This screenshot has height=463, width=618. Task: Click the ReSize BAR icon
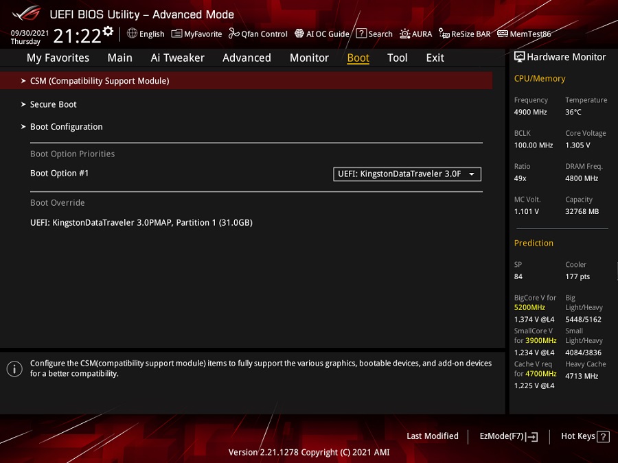(x=444, y=34)
